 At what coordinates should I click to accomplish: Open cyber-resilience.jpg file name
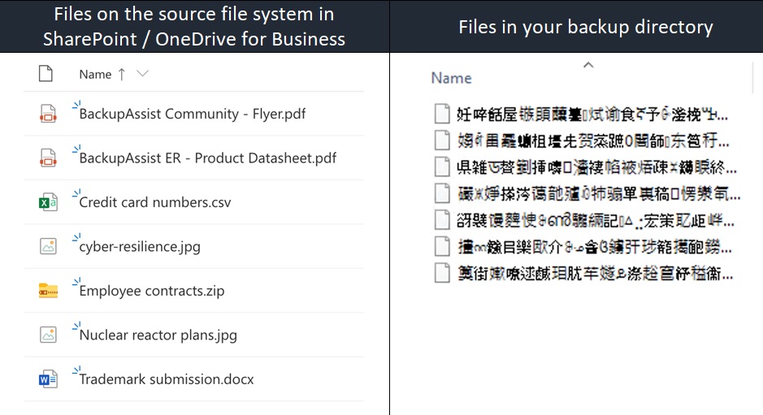(140, 247)
